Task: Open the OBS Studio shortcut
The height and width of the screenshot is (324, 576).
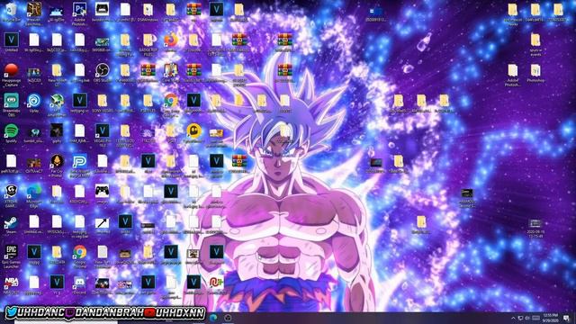Action: (102, 72)
